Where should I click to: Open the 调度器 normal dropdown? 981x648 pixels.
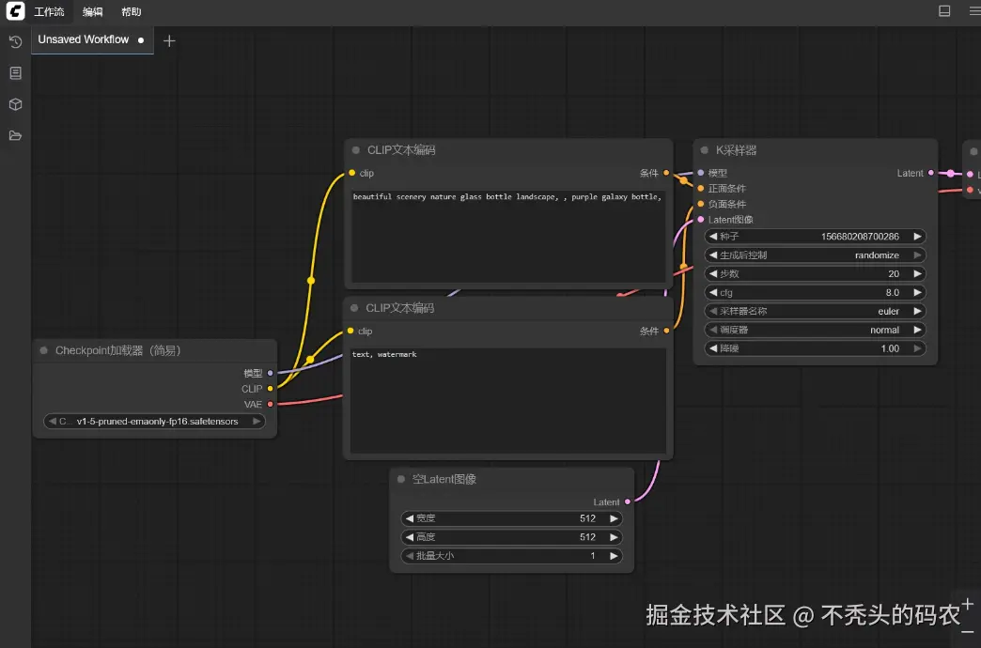(816, 331)
